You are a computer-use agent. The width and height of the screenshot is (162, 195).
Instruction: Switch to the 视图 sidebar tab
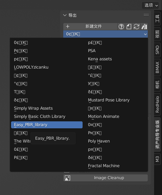(x=157, y=34)
